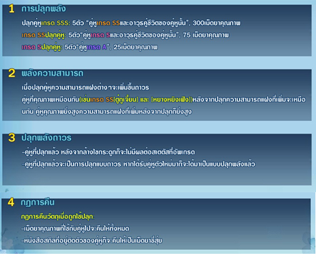The width and height of the screenshot is (316, 259).
Task: Click the orange เกรด SSปลุกคู่หู label
Action: point(44,35)
